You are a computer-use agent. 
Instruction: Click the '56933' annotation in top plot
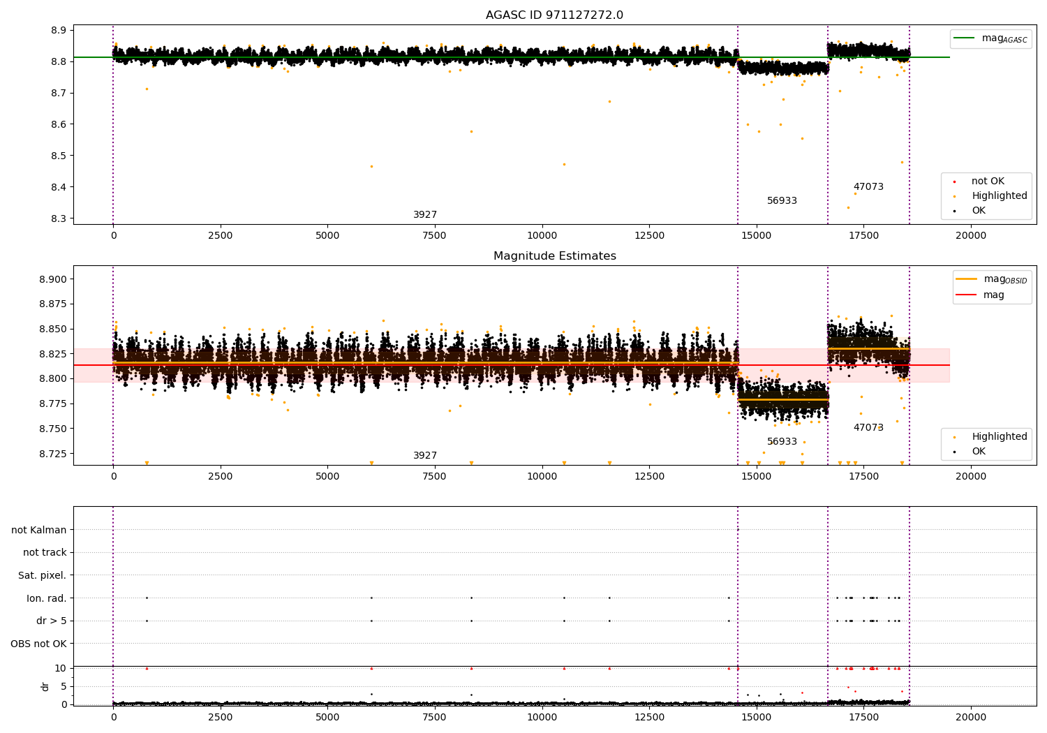point(782,201)
